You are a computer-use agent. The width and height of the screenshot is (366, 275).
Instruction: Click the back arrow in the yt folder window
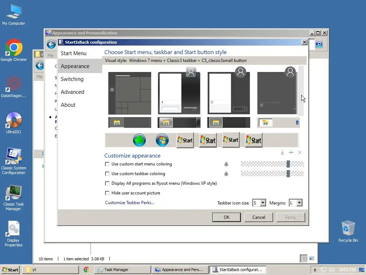40,66
